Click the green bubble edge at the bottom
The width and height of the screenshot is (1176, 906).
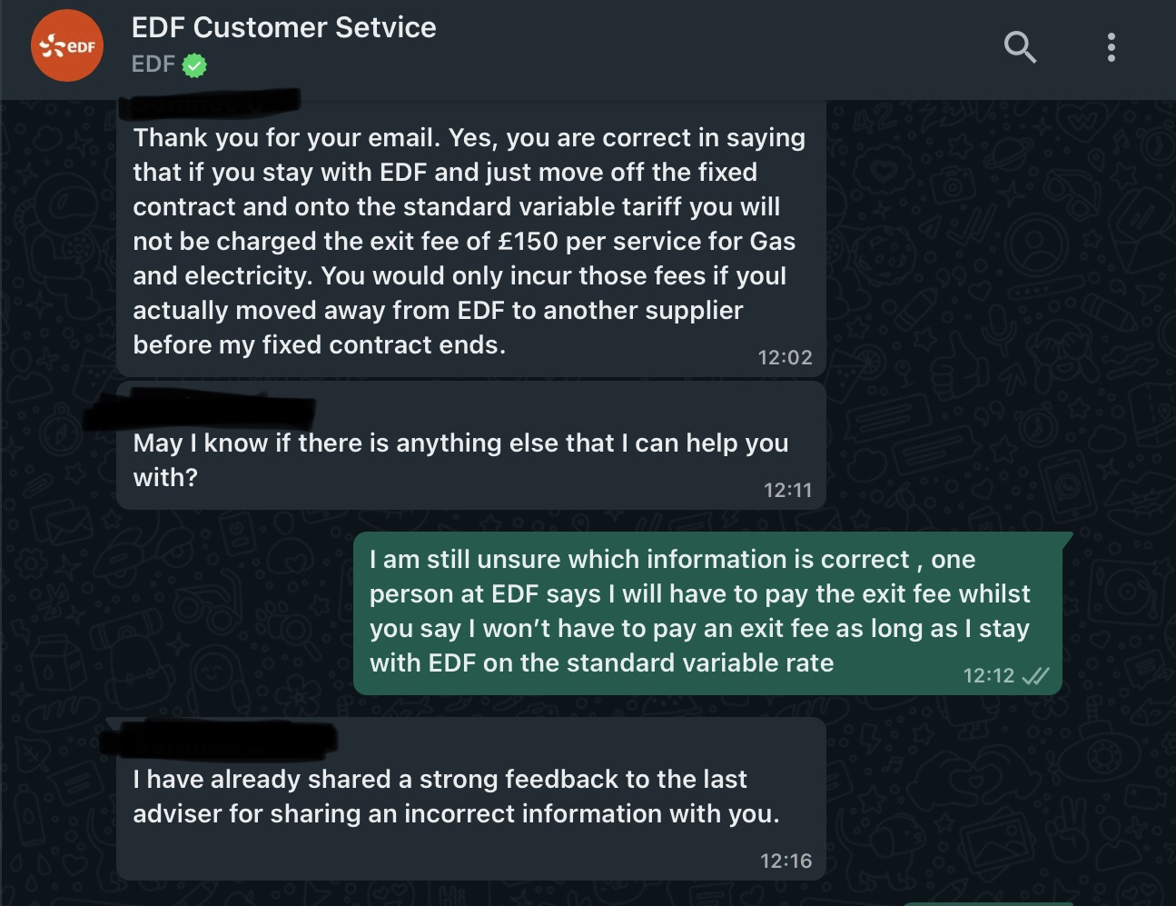click(990, 903)
